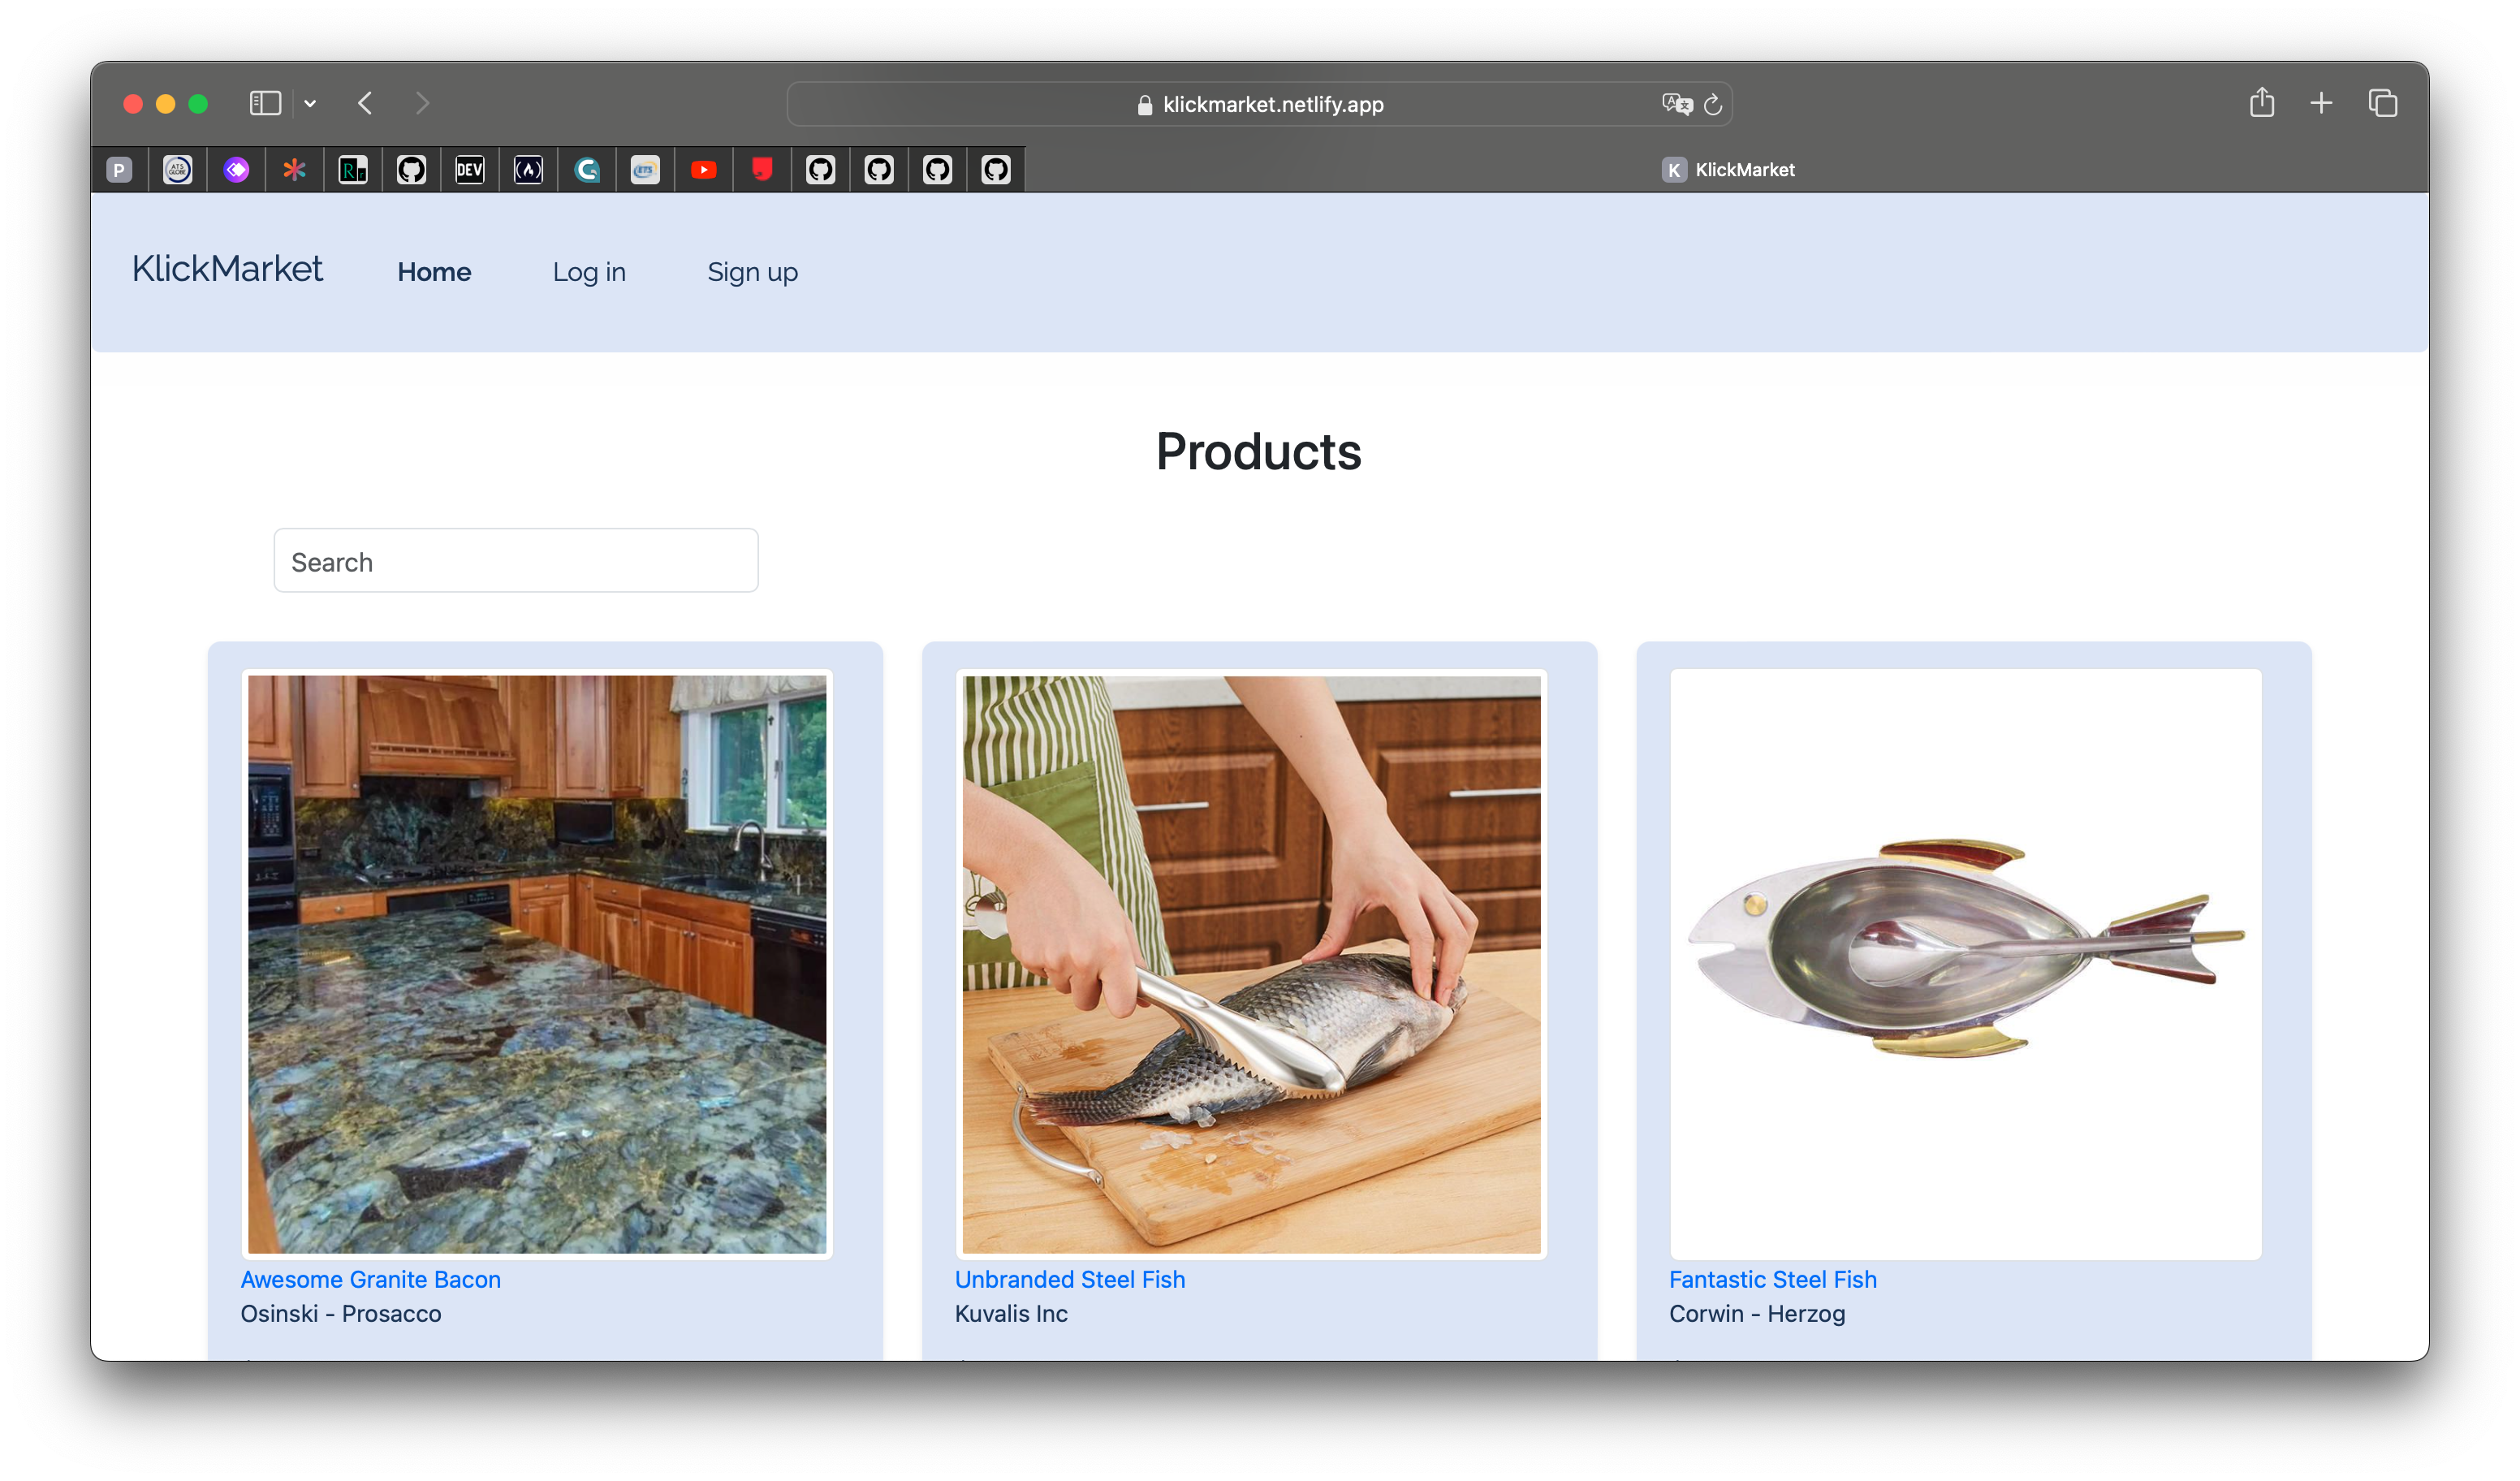The height and width of the screenshot is (1481, 2520).
Task: Open the purple diamond-logo pinned tab
Action: pyautogui.click(x=236, y=170)
